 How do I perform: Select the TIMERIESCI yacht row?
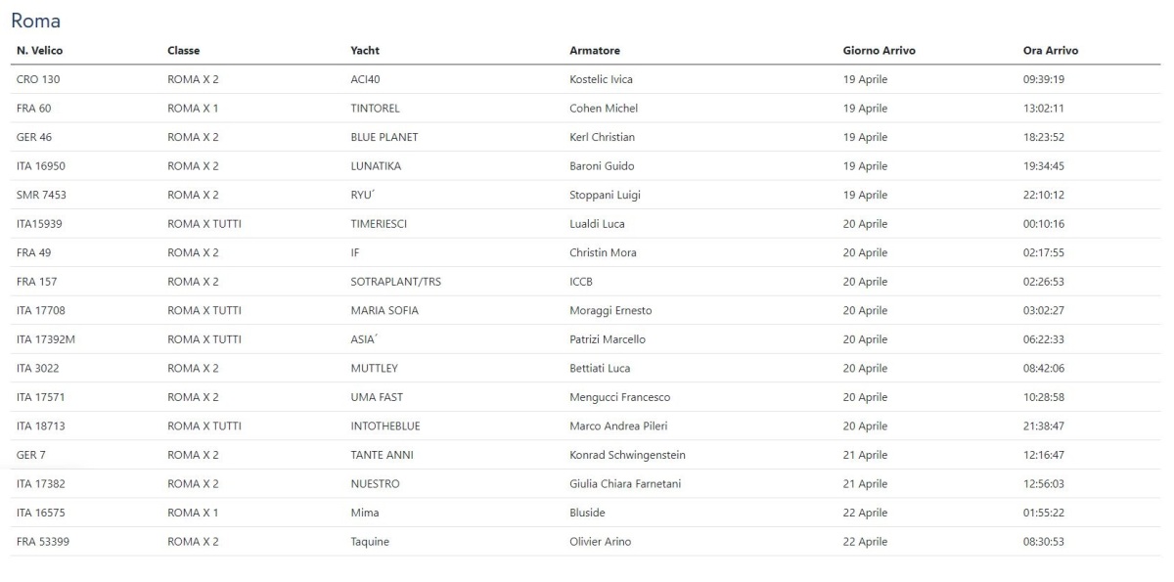click(x=378, y=224)
